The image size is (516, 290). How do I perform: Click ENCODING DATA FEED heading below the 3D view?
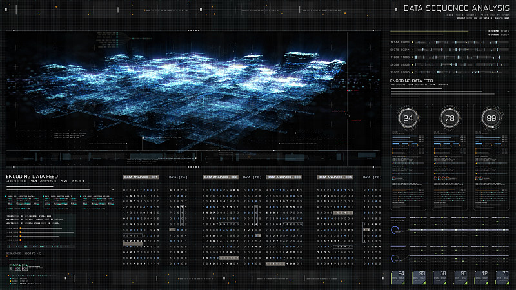(32, 177)
